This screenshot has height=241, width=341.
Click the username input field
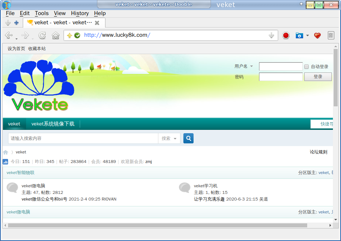pos(280,66)
